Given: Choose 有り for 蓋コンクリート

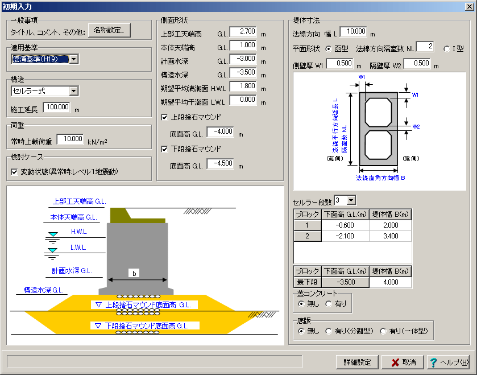Looking at the screenshot, I should point(328,304).
